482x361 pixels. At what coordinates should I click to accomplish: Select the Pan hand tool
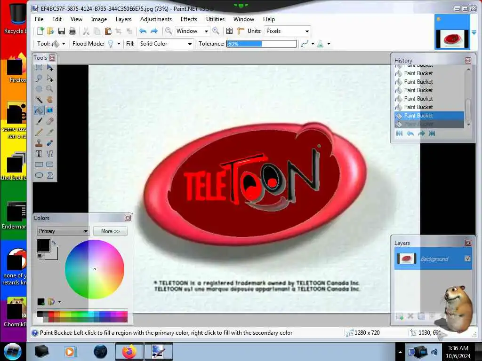click(x=50, y=100)
